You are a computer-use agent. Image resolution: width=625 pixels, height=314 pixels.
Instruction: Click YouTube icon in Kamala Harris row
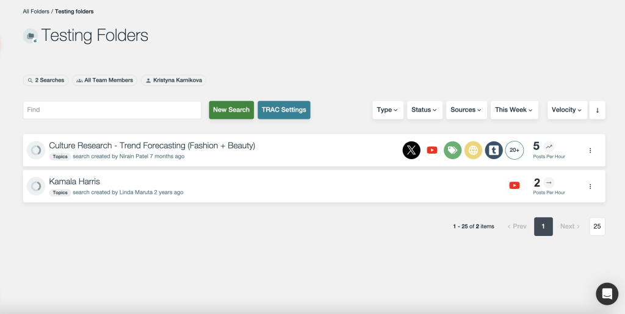pos(515,185)
